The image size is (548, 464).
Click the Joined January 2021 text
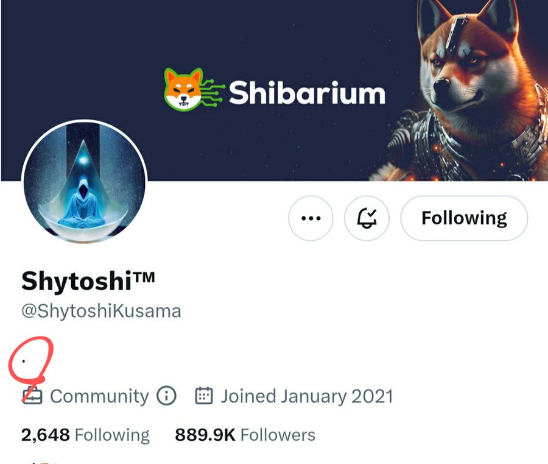[307, 396]
